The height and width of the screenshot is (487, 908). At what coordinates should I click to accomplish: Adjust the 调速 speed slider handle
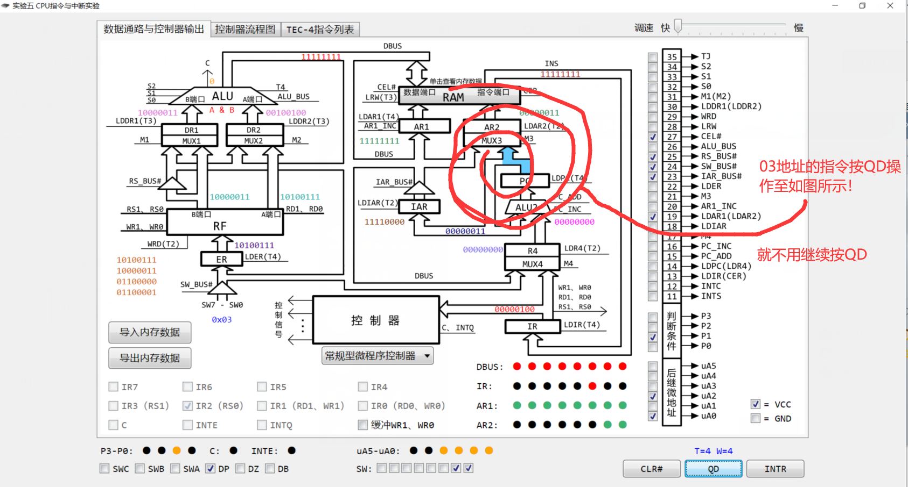[678, 26]
